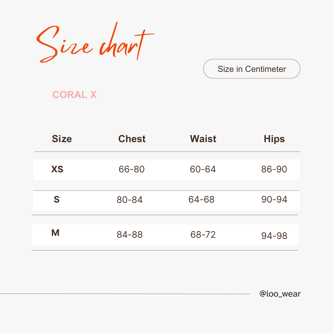Click the XS hips value 86-90
Screen dimensions: 333x333
(x=274, y=169)
